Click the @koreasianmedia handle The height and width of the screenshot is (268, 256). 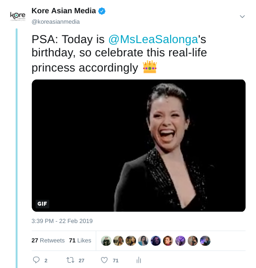point(55,22)
